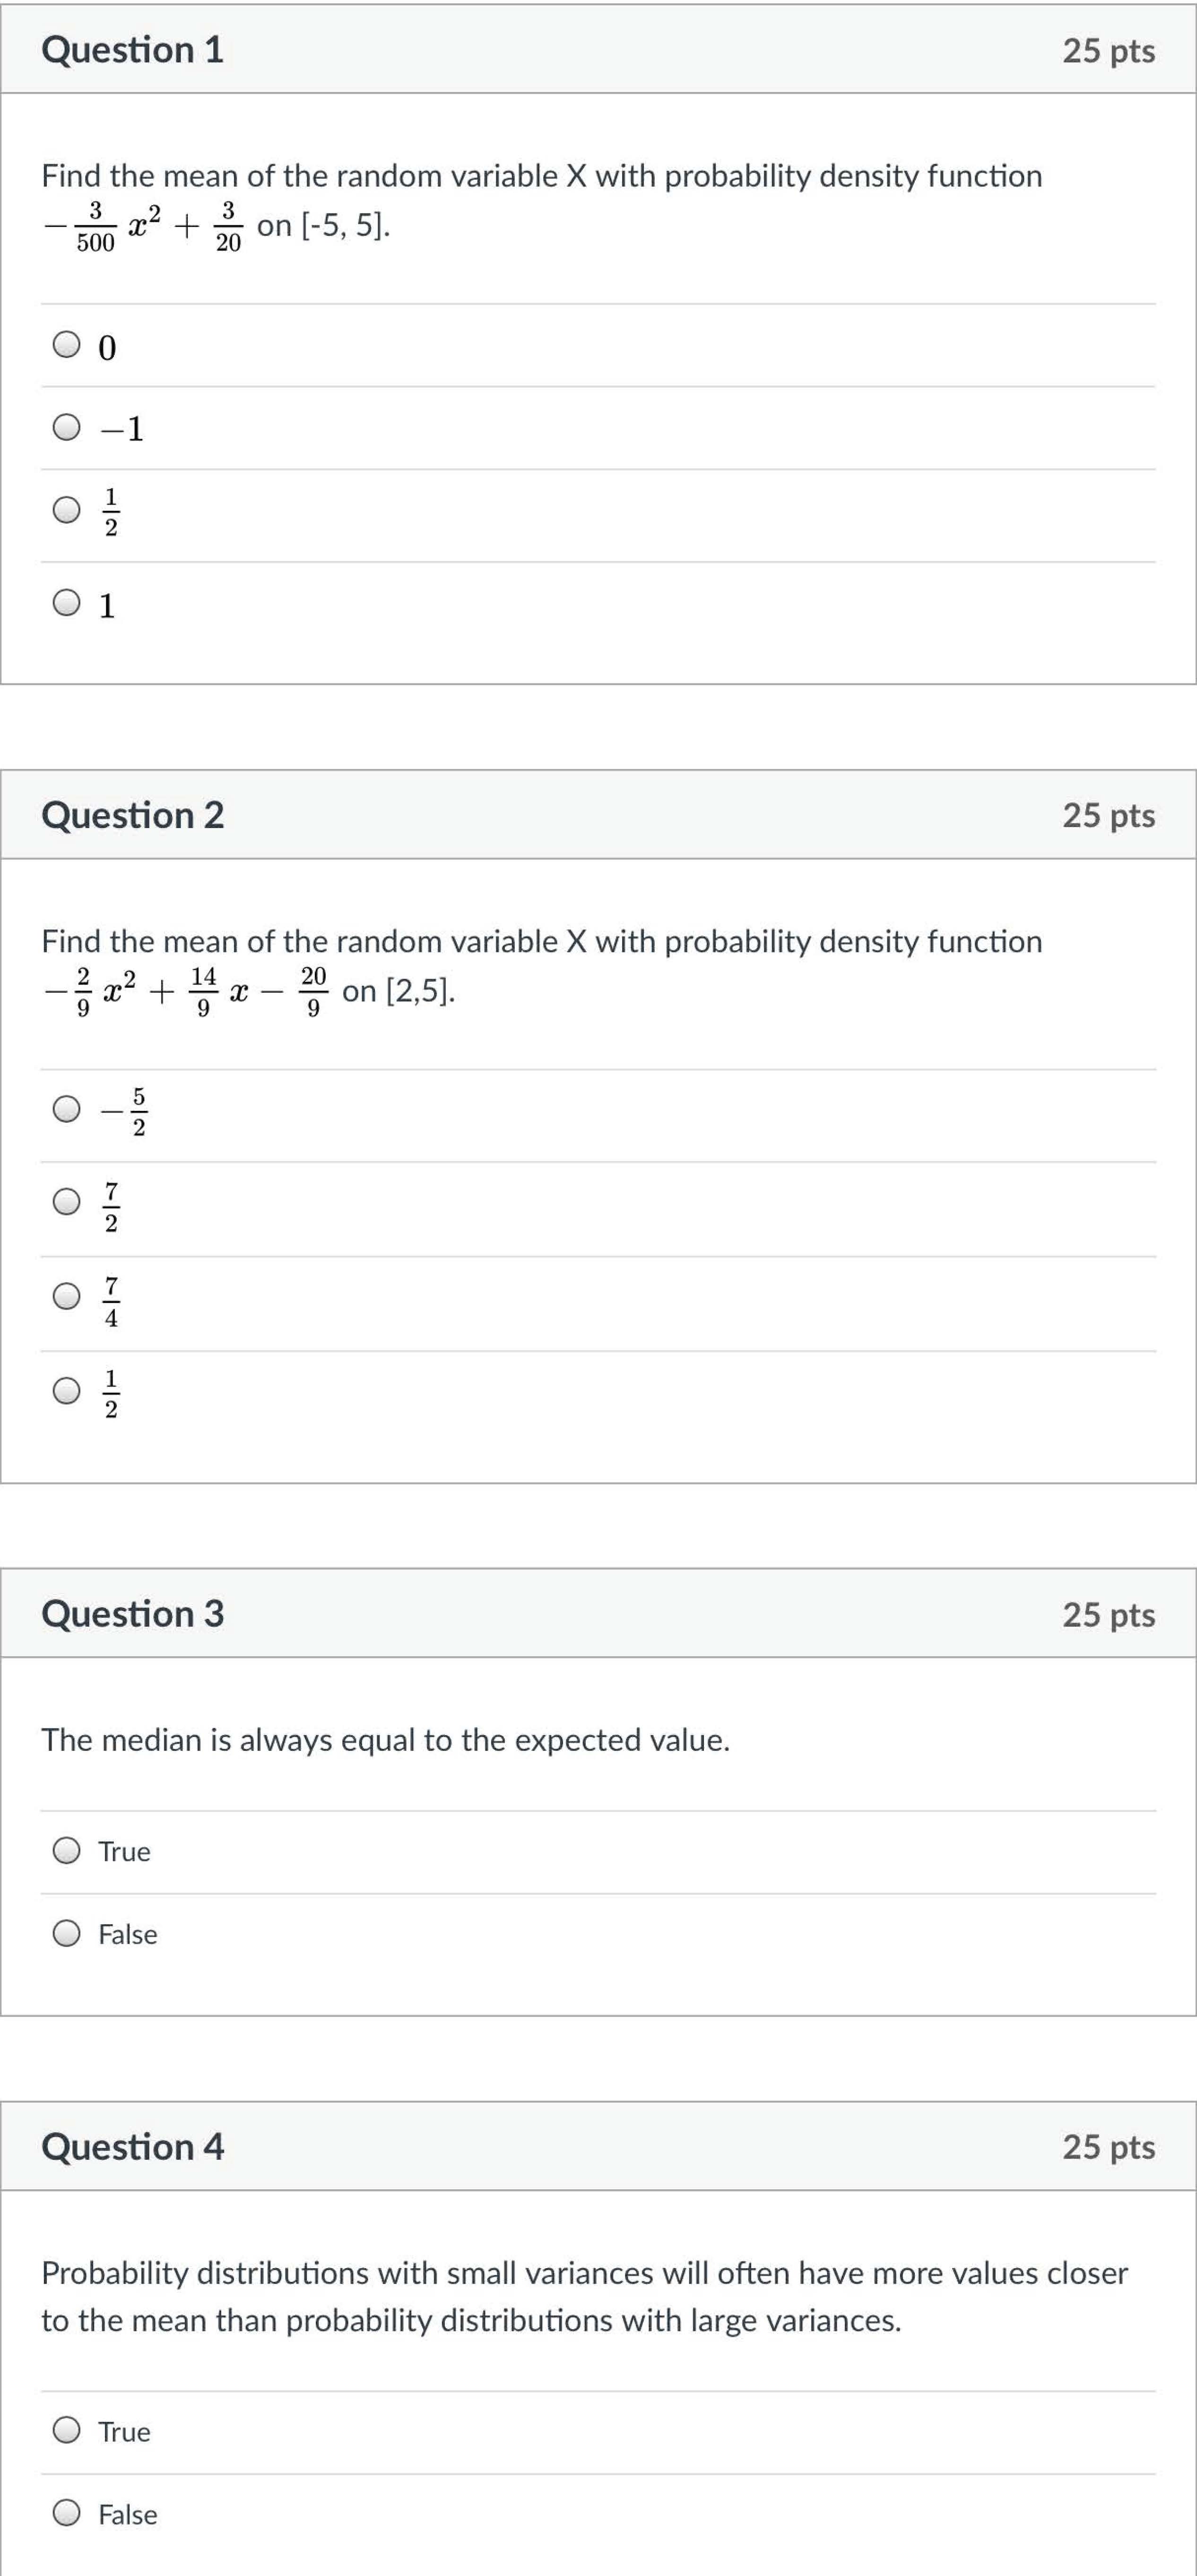Select 7/2 as Question 2 answer
The height and width of the screenshot is (2576, 1197).
[x=67, y=1201]
